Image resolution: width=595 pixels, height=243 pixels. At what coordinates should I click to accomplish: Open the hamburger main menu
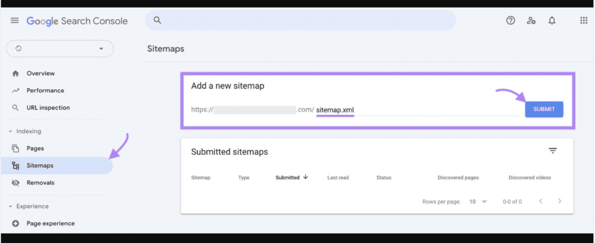pos(15,20)
